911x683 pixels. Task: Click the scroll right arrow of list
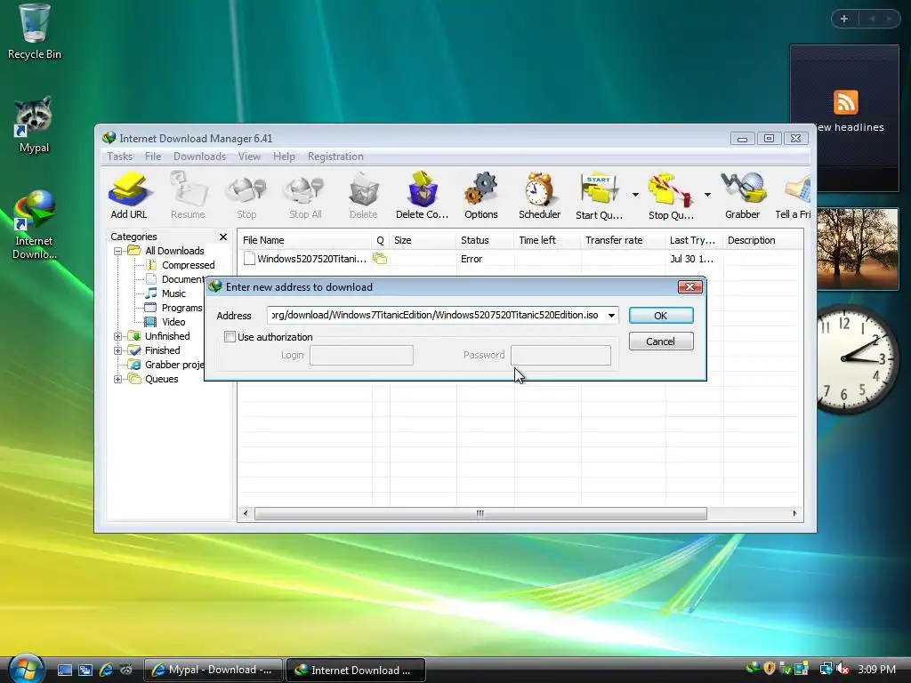(x=794, y=513)
